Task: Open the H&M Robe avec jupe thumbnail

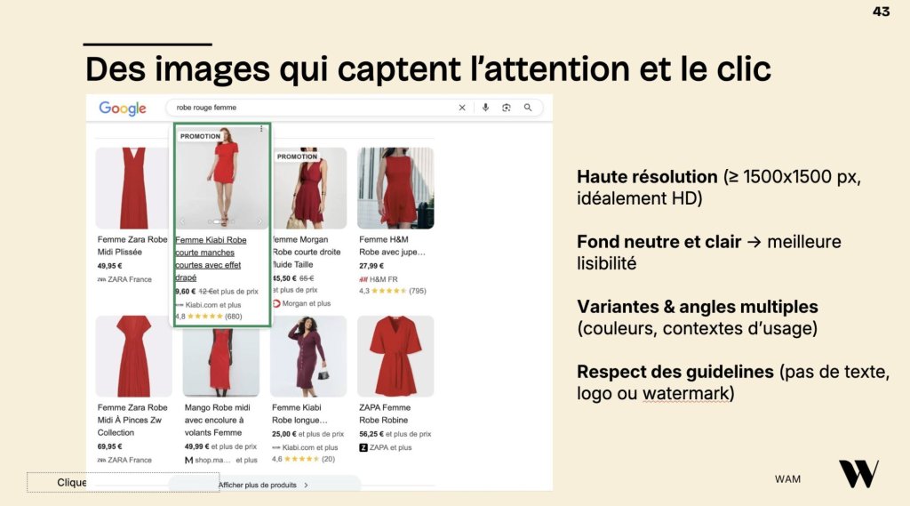Action: (x=395, y=189)
